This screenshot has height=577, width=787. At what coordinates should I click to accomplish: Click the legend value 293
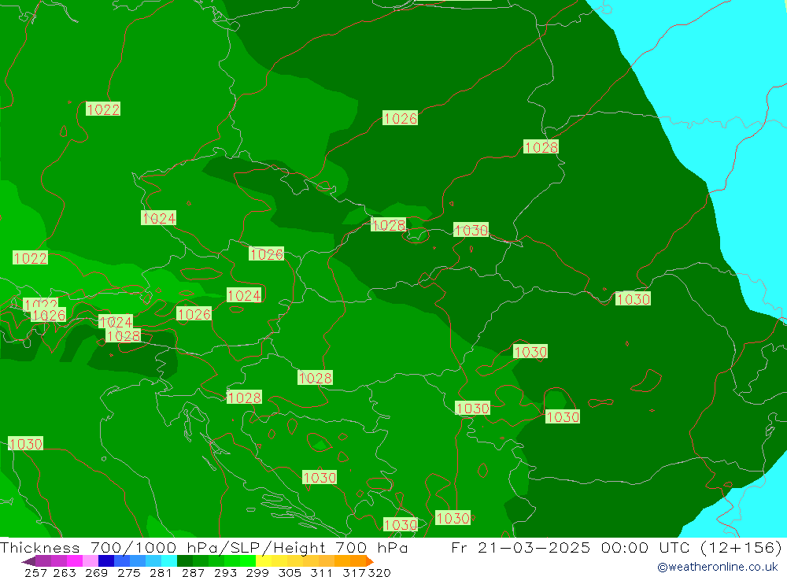pyautogui.click(x=225, y=572)
